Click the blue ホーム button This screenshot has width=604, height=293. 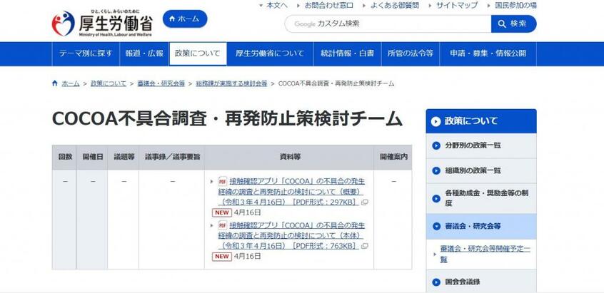[185, 19]
